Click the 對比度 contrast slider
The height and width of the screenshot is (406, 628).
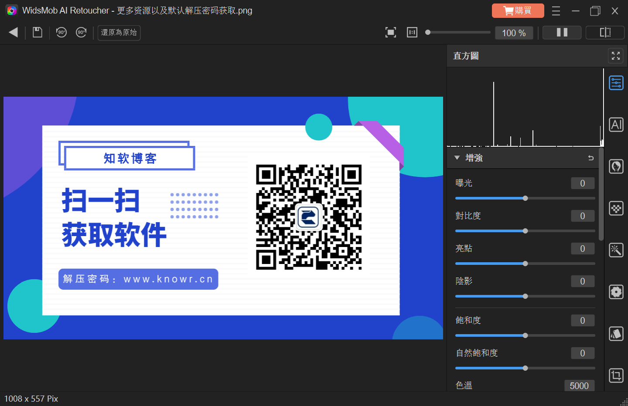pos(525,231)
